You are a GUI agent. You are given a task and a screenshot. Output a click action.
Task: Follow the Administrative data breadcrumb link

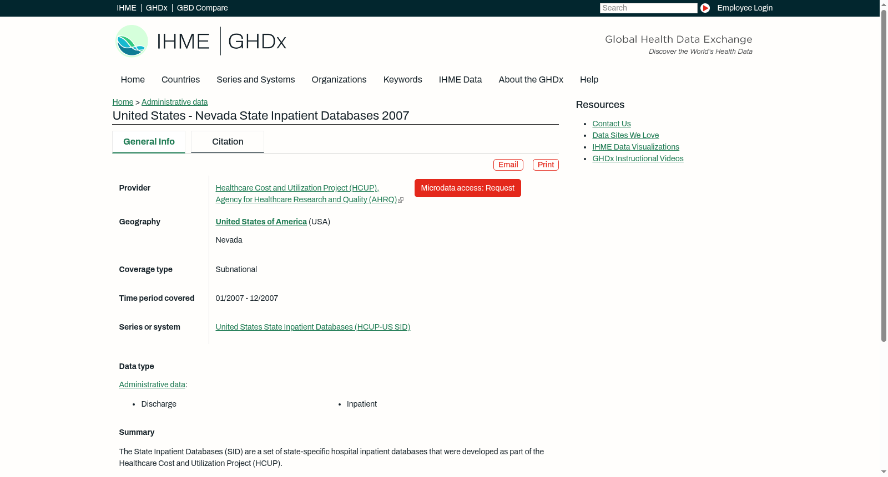click(174, 102)
